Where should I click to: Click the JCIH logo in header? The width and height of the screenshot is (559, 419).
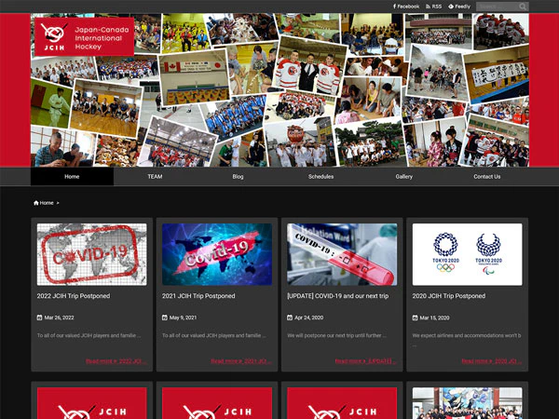pyautogui.click(x=84, y=36)
